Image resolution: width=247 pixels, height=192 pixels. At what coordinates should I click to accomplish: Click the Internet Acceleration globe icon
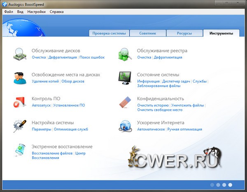[125, 125]
